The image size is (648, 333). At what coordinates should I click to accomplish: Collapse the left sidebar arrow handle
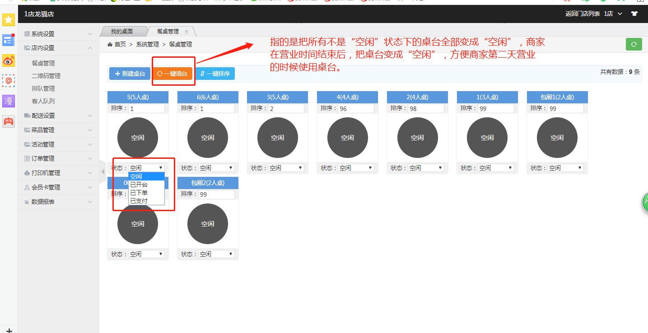click(x=103, y=171)
